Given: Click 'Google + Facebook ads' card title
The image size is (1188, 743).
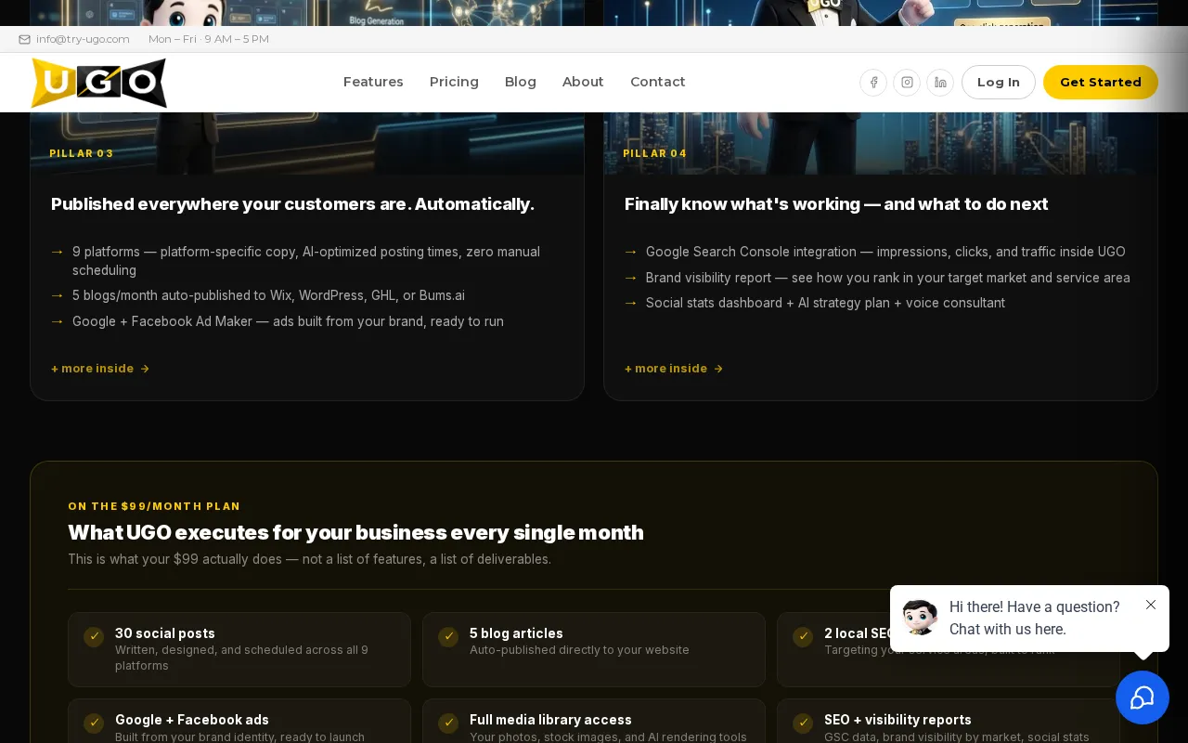Looking at the screenshot, I should click(192, 720).
